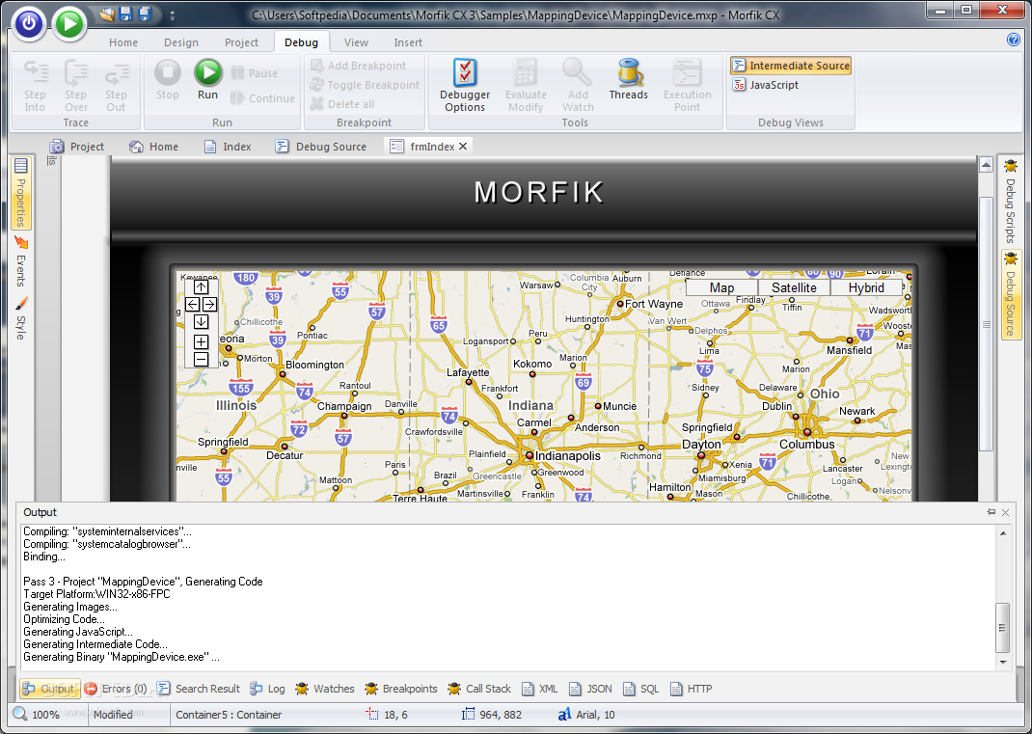Start the Run command in ribbon
This screenshot has width=1032, height=734.
pyautogui.click(x=208, y=80)
